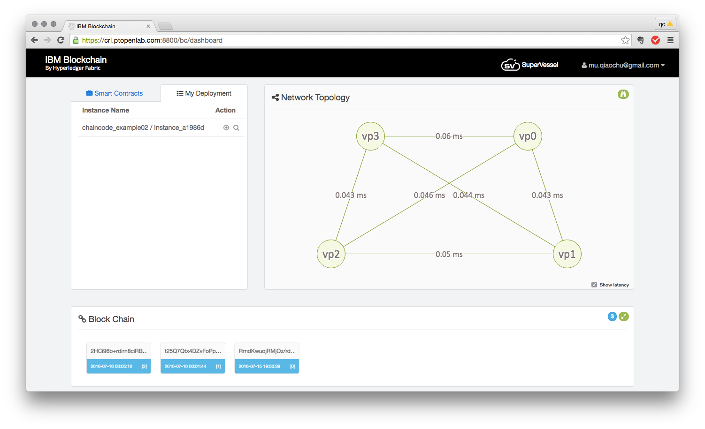Click the 2016-07-16 00:05:10 block timestamp
Viewport: 705px width, 429px height.
point(111,366)
